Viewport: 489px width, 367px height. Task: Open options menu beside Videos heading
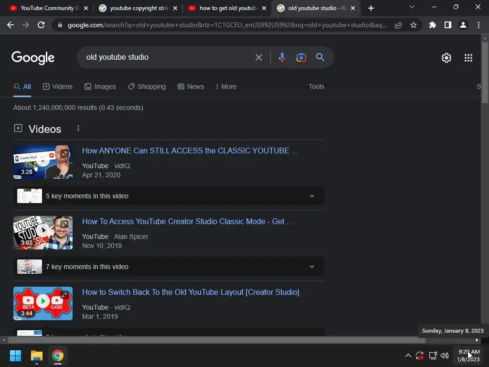pos(78,128)
